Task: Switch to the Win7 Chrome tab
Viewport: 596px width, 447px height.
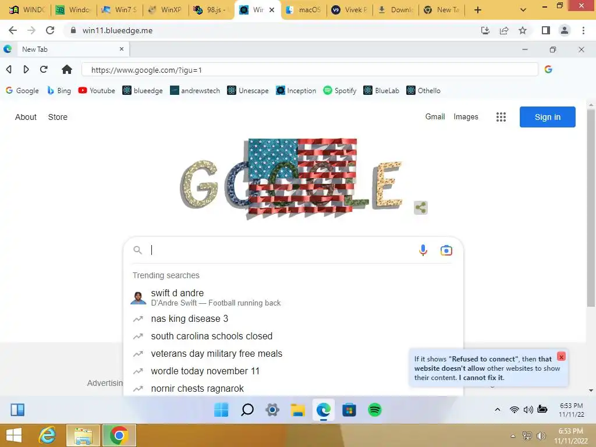Action: tap(120, 10)
